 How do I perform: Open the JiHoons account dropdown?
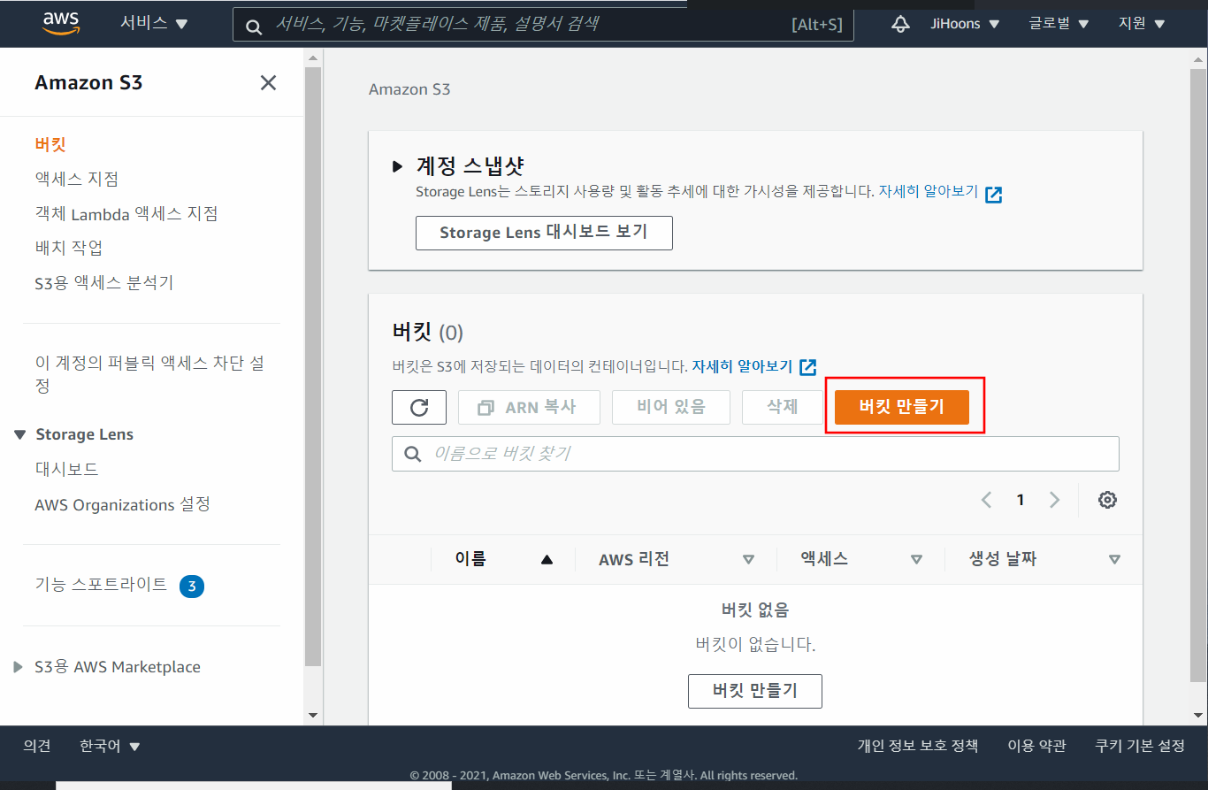click(x=965, y=24)
